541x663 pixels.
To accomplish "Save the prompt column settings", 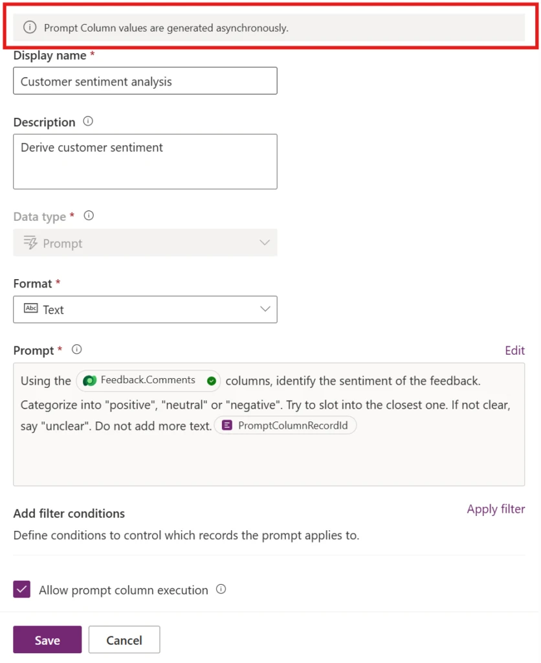I will (47, 640).
